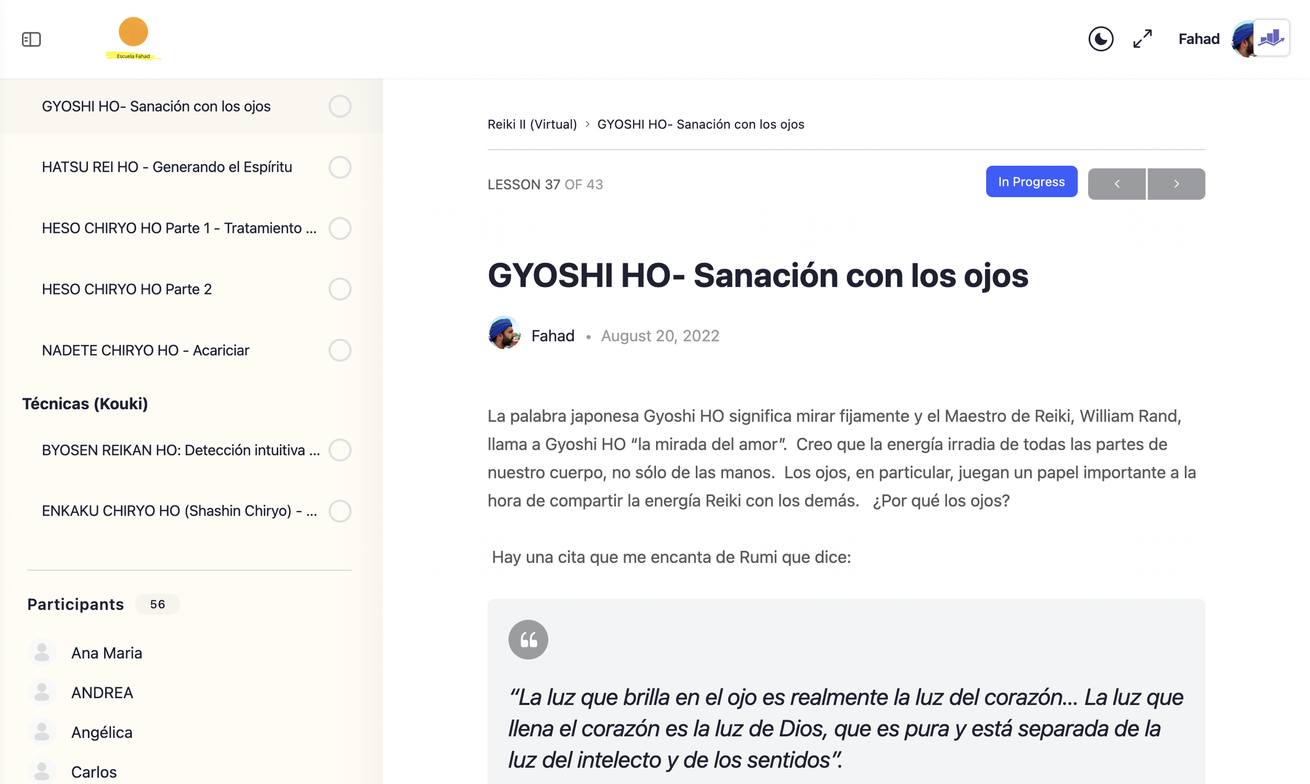Toggle dark mode with moon icon
The height and width of the screenshot is (784, 1310).
(1101, 39)
